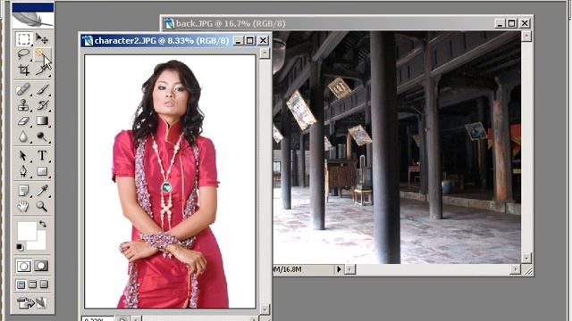Click up arrow of back.JPG vertical scrollbar
Viewport: 572px width, 321px height.
526,36
